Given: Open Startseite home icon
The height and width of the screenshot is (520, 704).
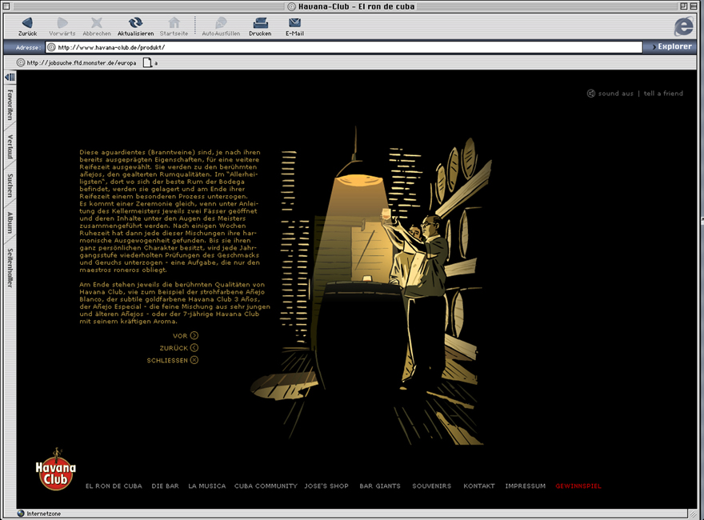Looking at the screenshot, I should (x=174, y=23).
